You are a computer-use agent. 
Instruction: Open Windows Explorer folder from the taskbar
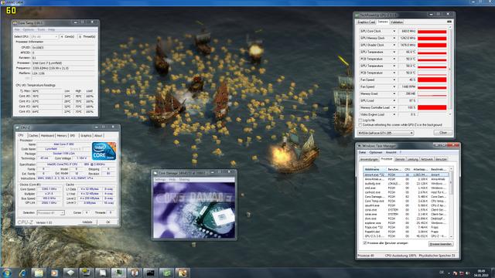(x=39, y=273)
